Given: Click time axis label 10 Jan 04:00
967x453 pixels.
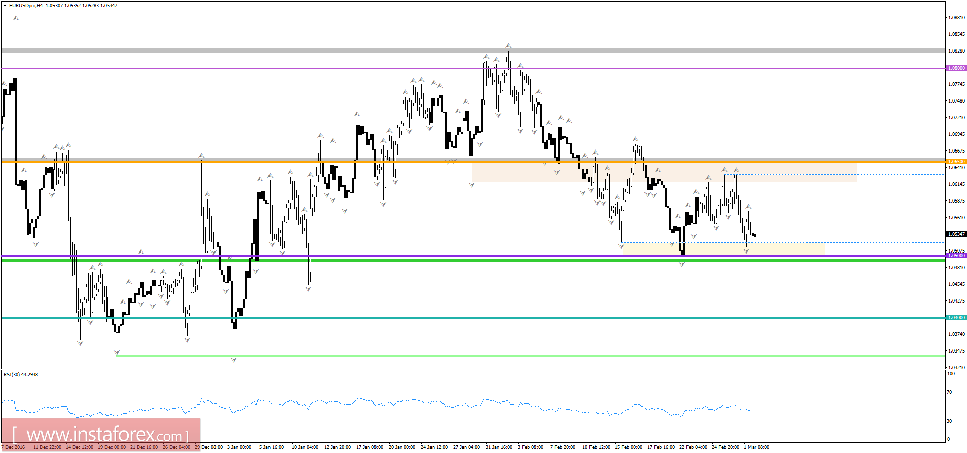Looking at the screenshot, I should pyautogui.click(x=305, y=447).
